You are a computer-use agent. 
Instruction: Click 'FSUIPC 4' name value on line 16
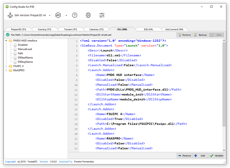[x=114, y=114]
